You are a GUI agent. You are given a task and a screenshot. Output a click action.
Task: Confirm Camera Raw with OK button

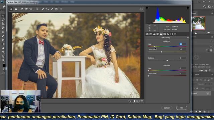click(182, 108)
